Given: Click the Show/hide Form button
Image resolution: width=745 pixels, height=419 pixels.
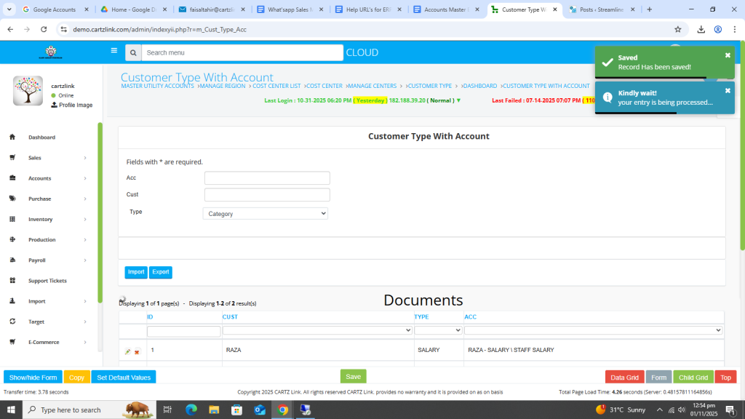Looking at the screenshot, I should 33,378.
